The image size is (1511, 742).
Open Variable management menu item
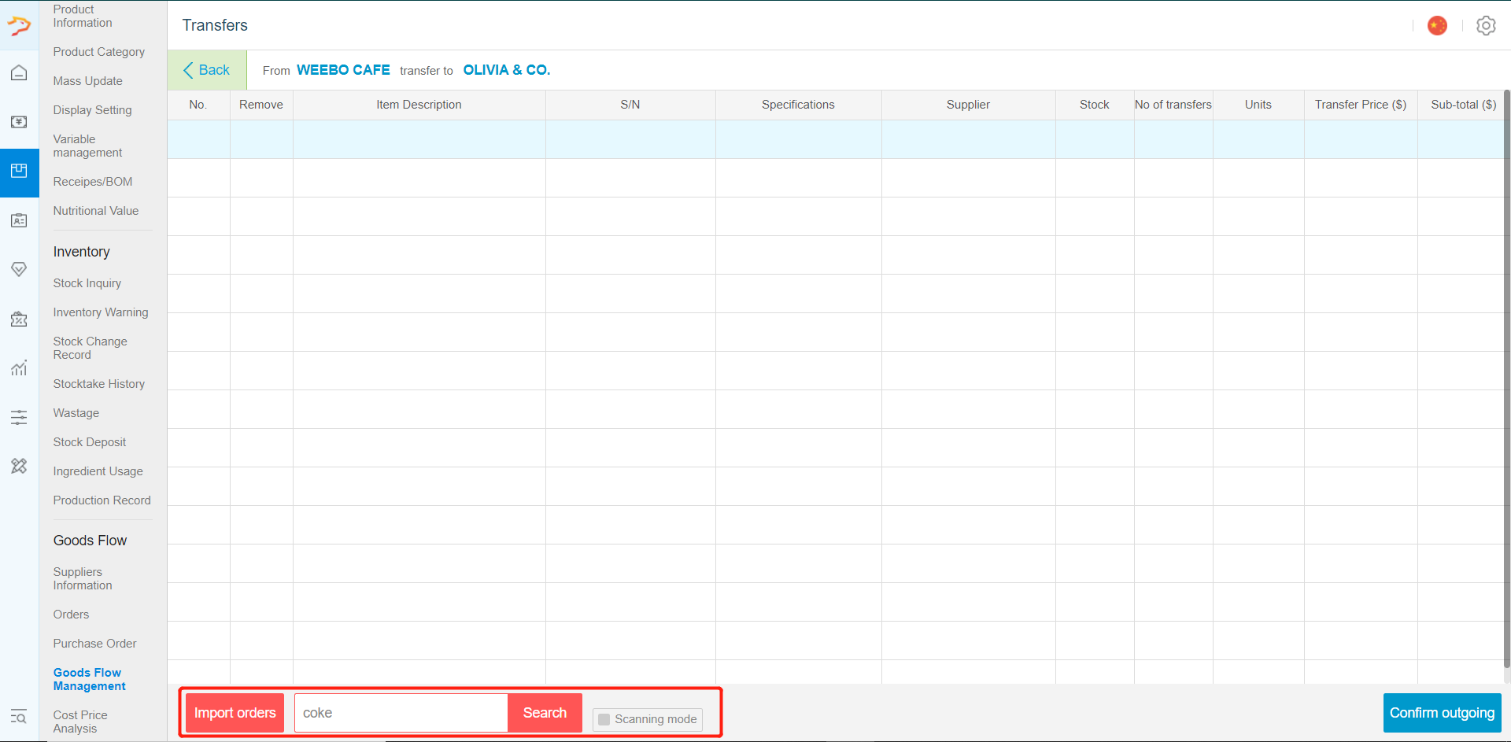tap(87, 146)
